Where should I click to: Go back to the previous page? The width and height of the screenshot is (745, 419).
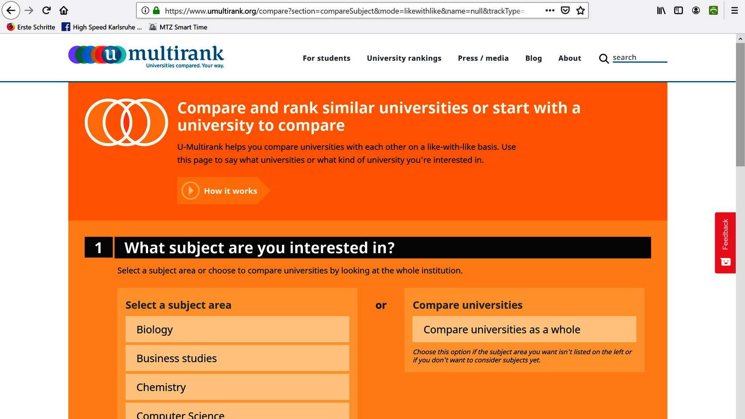coord(11,10)
